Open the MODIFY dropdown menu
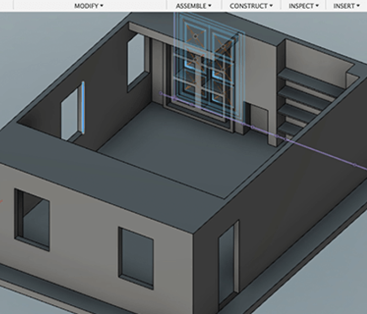Image resolution: width=367 pixels, height=314 pixels. [89, 6]
